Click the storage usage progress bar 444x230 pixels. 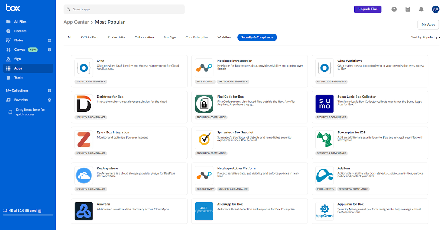coord(28,215)
